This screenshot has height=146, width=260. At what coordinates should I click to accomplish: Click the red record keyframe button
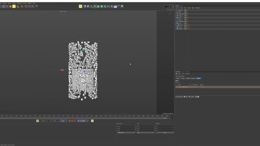[69, 121]
